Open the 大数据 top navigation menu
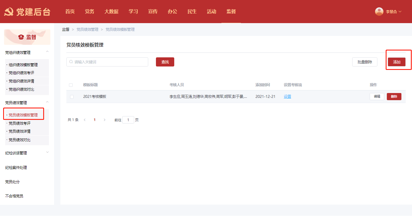Screen dimensions: 412x216 coord(111,12)
